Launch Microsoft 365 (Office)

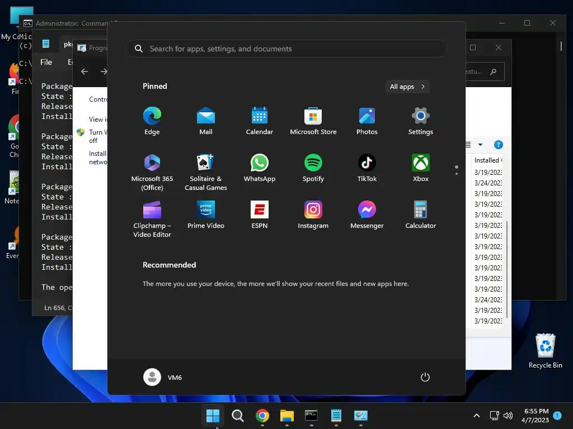(152, 172)
